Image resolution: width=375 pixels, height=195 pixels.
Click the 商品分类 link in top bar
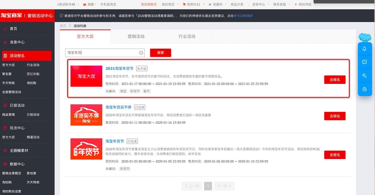pos(237,5)
